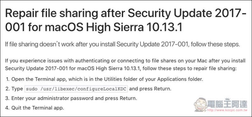
Task: Click the Chinese watermark text 電腦王阿達
Action: (x=227, y=104)
